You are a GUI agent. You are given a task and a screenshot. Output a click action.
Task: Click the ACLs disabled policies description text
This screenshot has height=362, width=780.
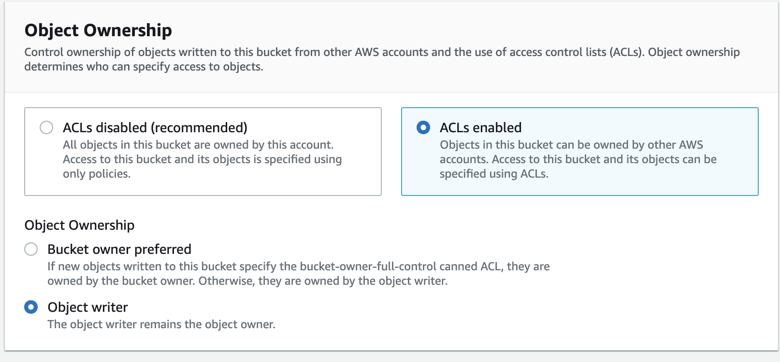pyautogui.click(x=202, y=159)
